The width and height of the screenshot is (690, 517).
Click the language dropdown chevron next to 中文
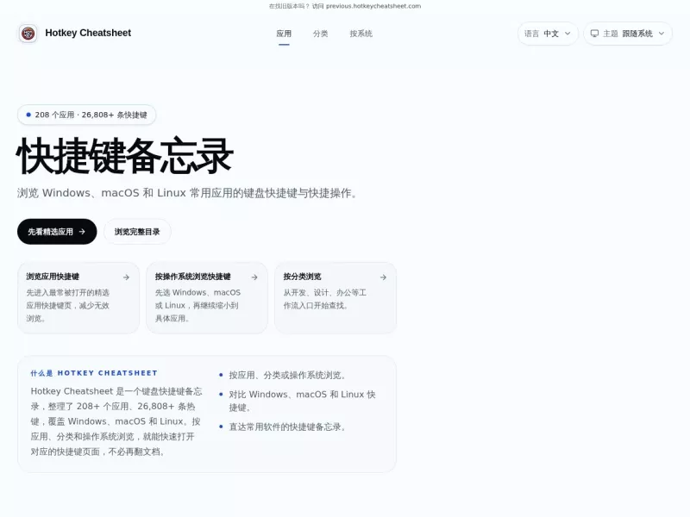tap(568, 34)
